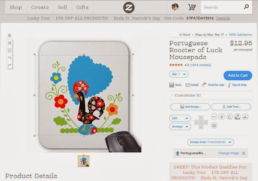Click the search magnifier icon

(x=246, y=7)
